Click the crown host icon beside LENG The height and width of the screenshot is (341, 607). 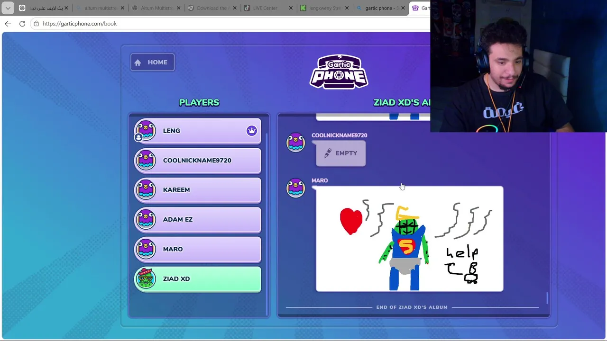tap(251, 131)
